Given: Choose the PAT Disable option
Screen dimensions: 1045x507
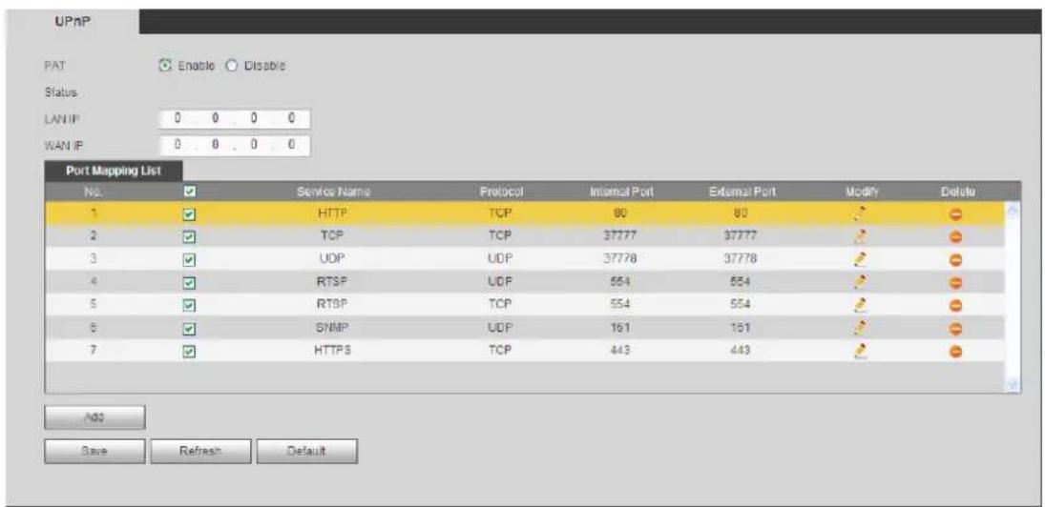Looking at the screenshot, I should (x=230, y=65).
